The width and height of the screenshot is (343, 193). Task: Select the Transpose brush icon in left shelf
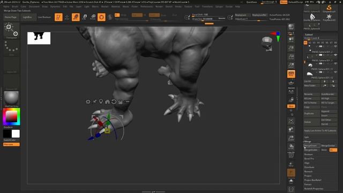(x=11, y=31)
